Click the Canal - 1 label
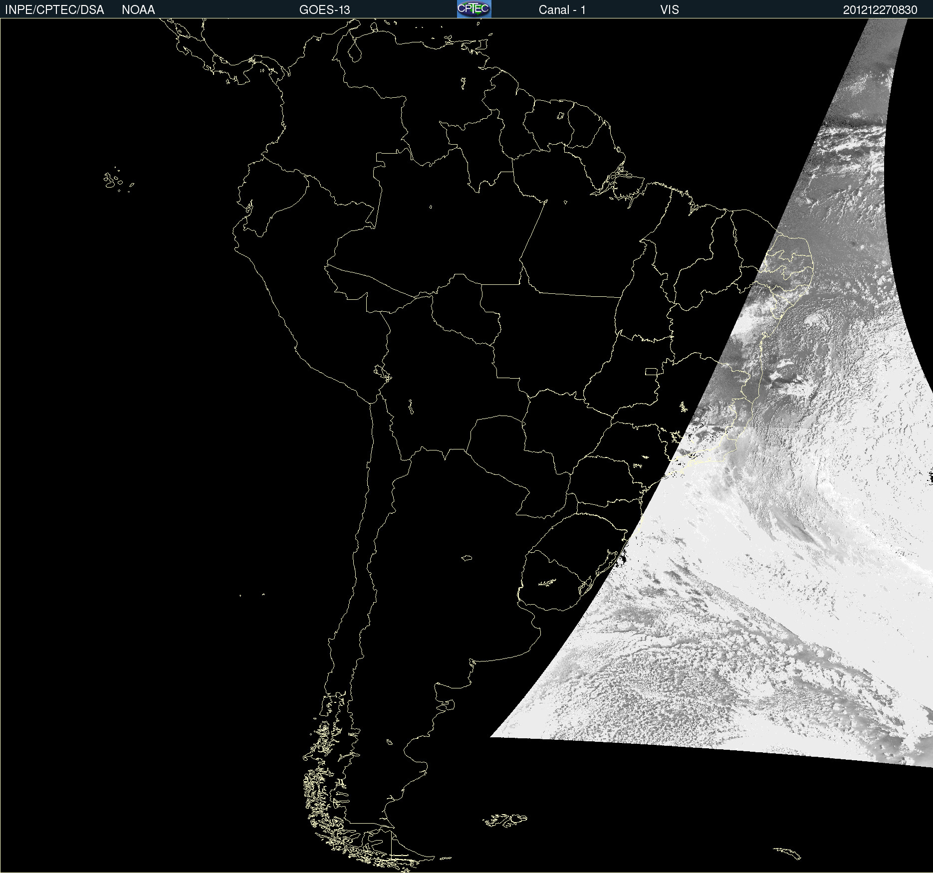The height and width of the screenshot is (873, 933). pos(562,10)
